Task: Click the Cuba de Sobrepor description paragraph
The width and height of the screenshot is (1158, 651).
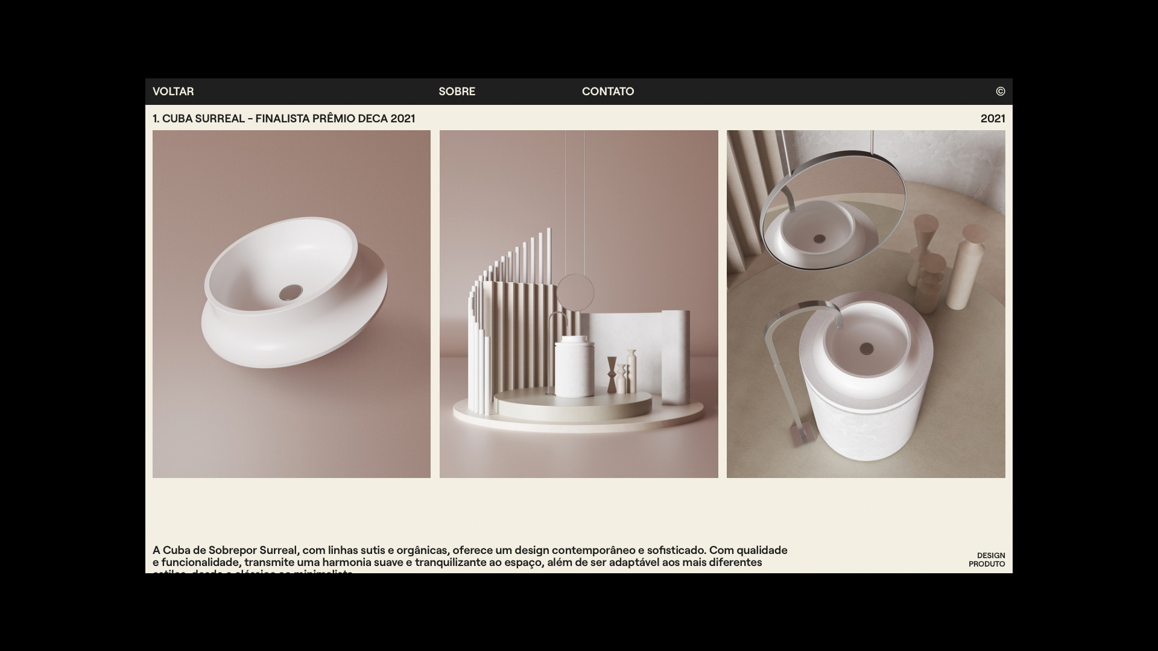Action: [x=469, y=556]
